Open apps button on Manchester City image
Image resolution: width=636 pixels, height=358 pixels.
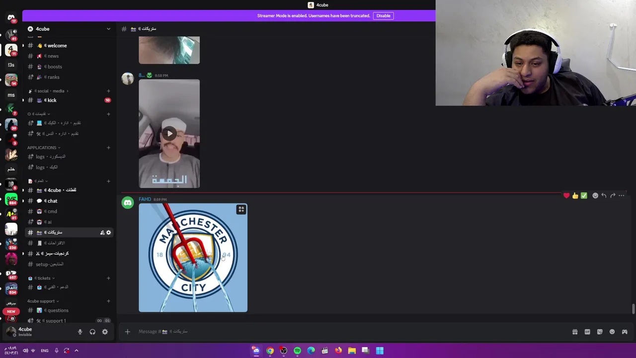point(241,209)
